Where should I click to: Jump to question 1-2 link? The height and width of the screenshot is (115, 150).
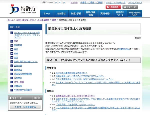click(x=80, y=76)
